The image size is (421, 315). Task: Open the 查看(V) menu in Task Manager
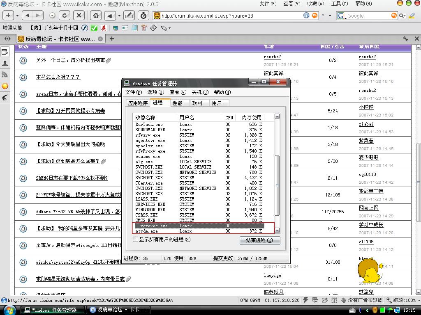point(178,92)
